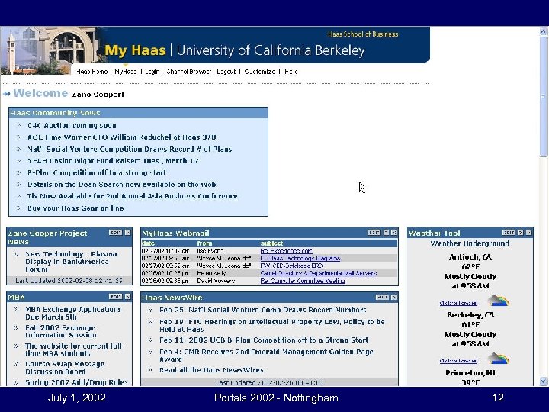Viewport: 549px width, 412px height.
Task: Click EDIT on the MyHaas Webmail panel
Action: pyautogui.click(x=374, y=233)
